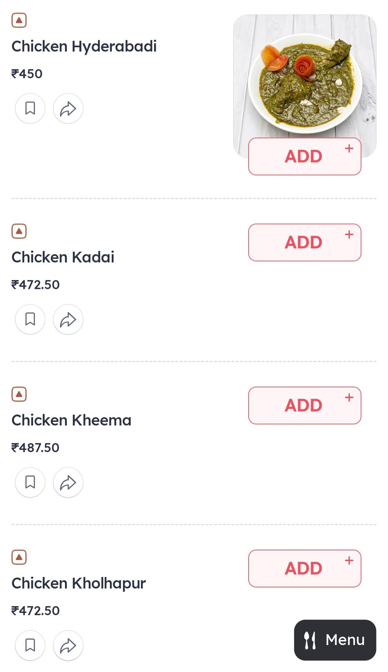
Task: Bookmark the Chicken Kheema dish
Action: 30,482
